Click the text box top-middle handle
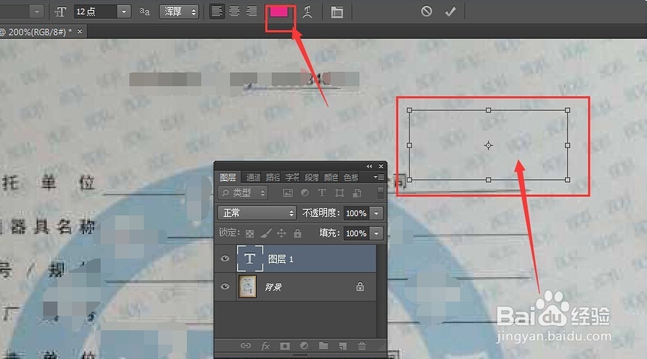Image resolution: width=647 pixels, height=359 pixels. point(489,110)
